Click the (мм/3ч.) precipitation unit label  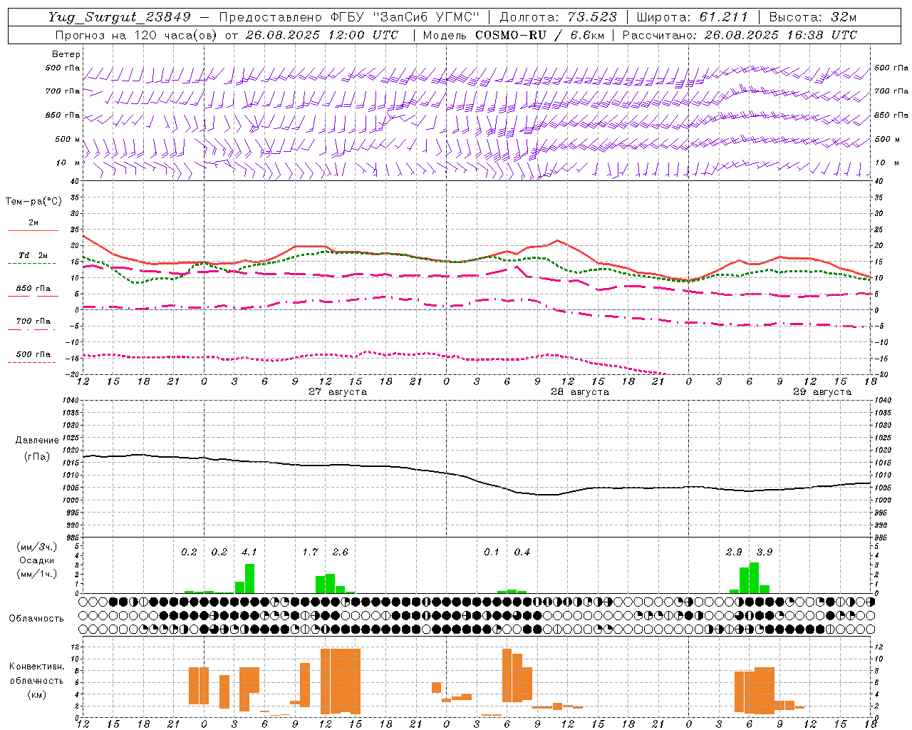click(36, 547)
